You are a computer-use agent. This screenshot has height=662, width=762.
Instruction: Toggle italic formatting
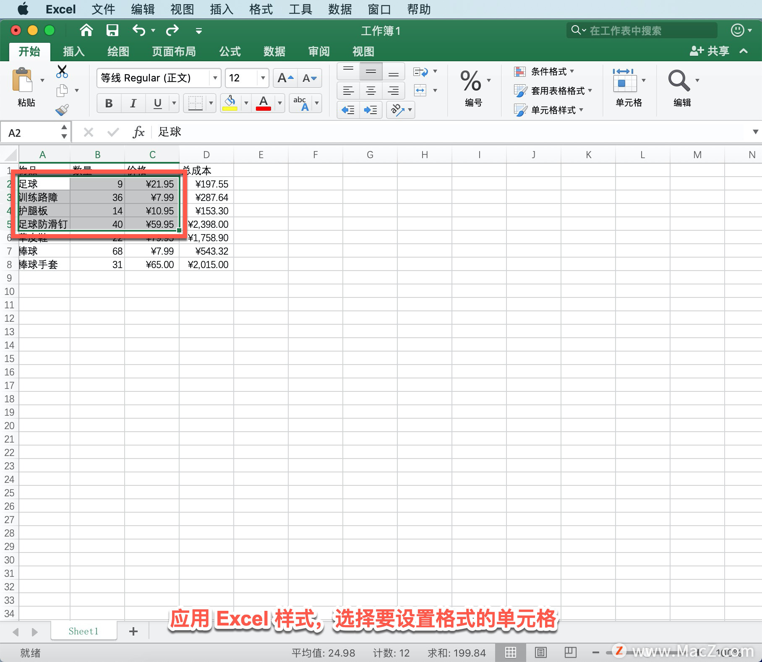pyautogui.click(x=133, y=103)
